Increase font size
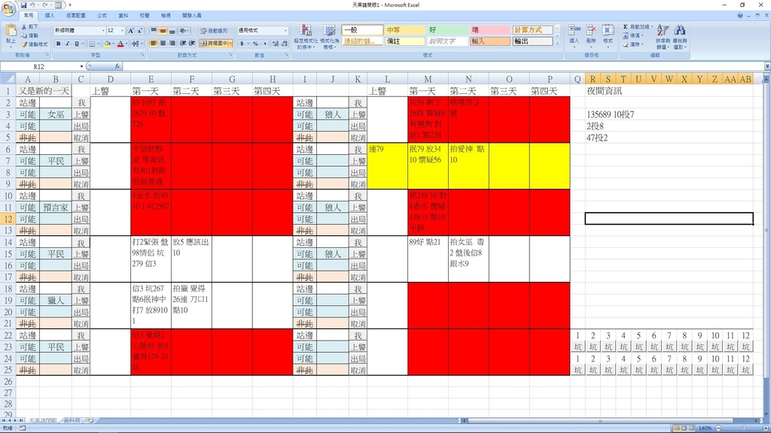The width and height of the screenshot is (771, 433). coord(131,30)
